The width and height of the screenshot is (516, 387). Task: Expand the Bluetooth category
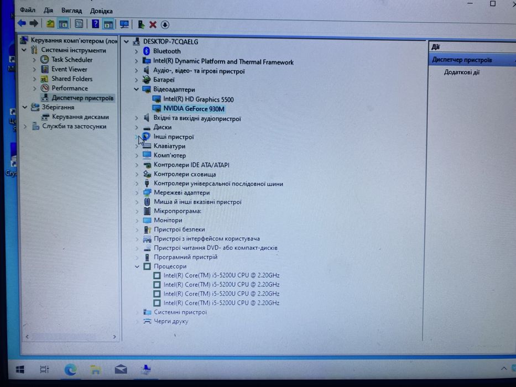click(x=136, y=51)
